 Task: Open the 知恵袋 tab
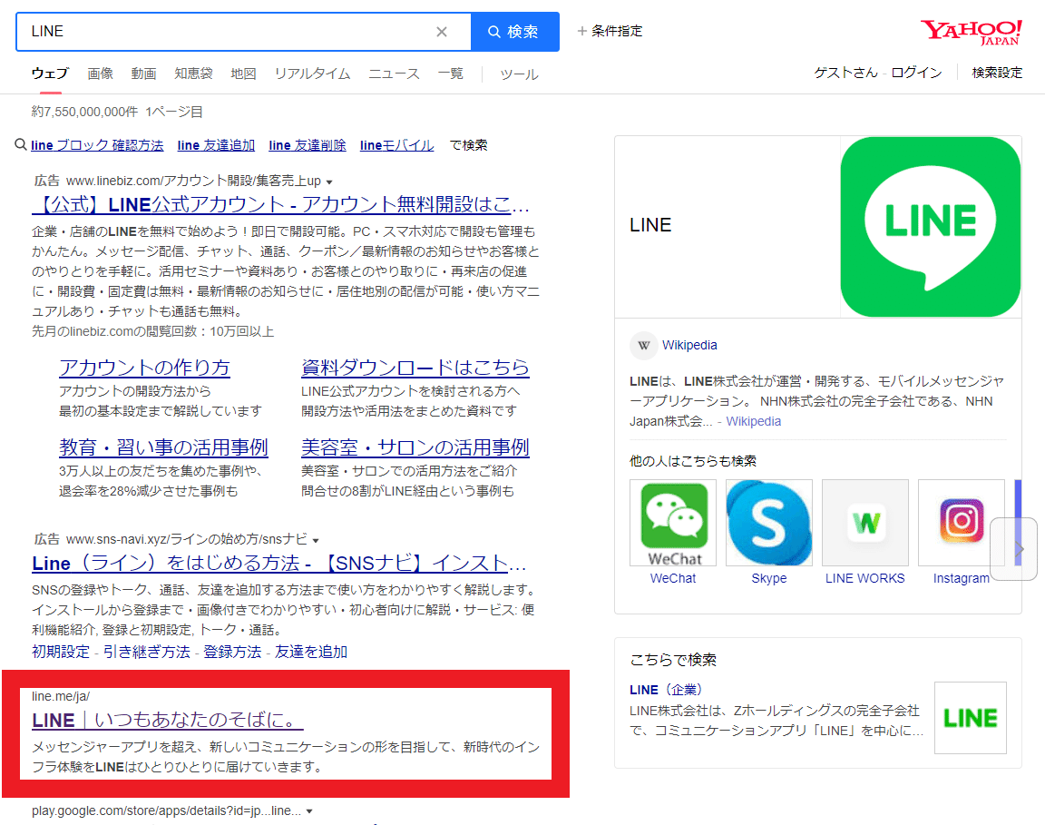point(194,74)
